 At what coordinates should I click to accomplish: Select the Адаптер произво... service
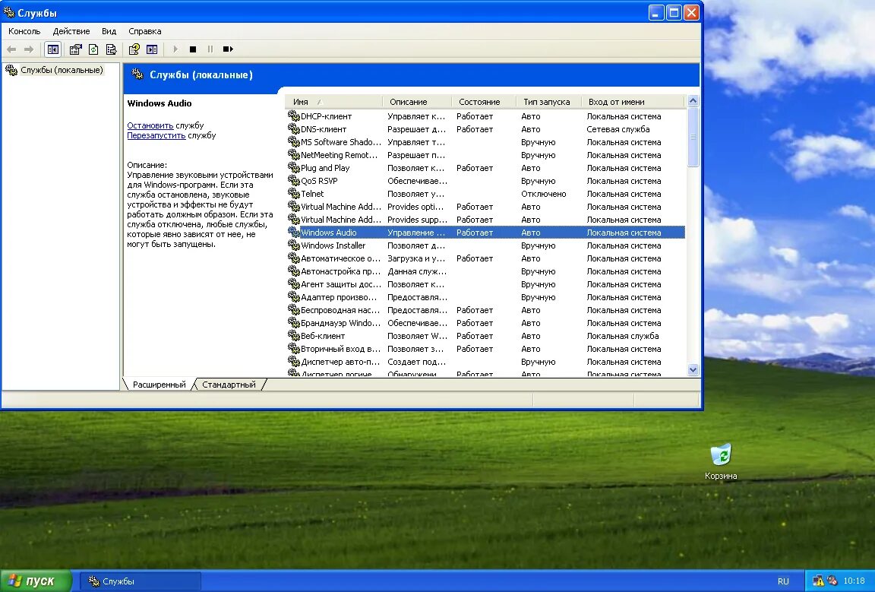click(x=339, y=297)
